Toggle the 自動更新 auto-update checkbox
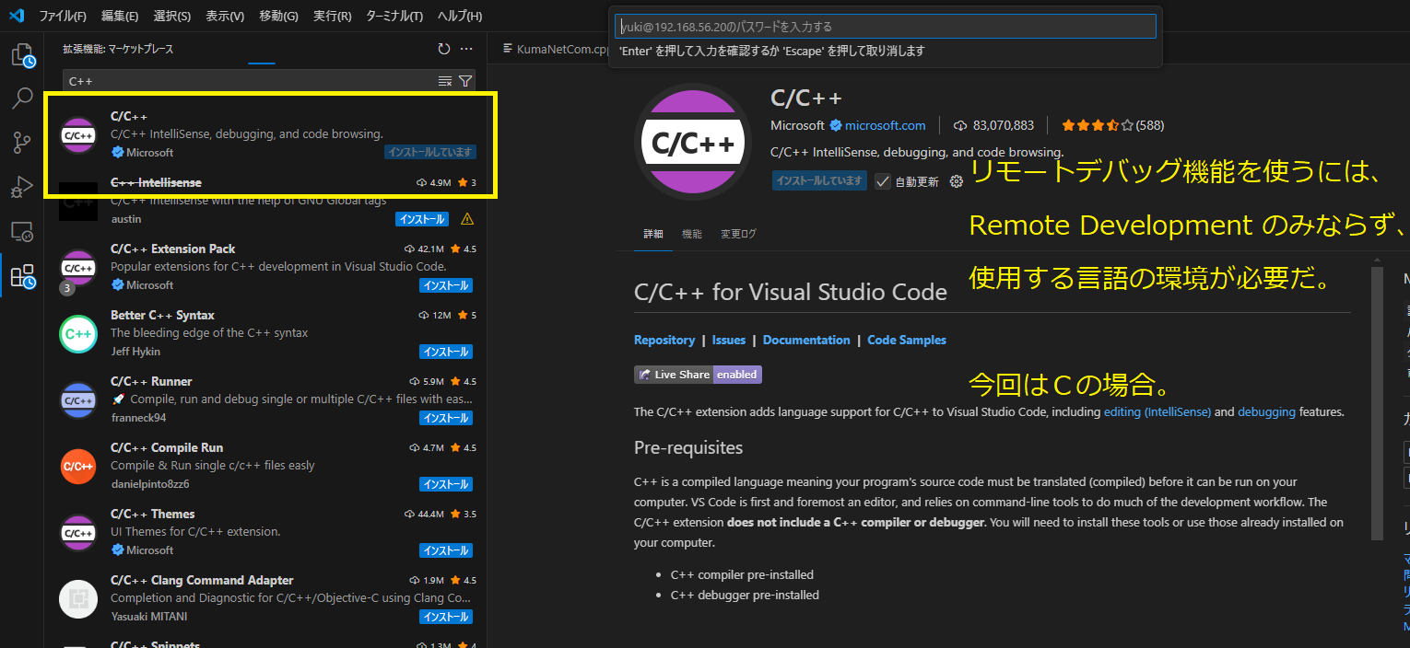 [x=883, y=181]
